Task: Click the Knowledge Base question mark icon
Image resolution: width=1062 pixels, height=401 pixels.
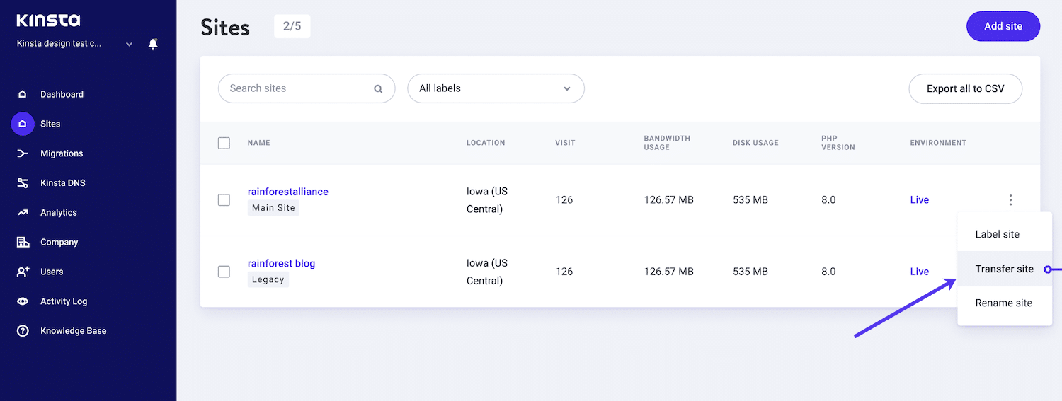Action: coord(23,331)
